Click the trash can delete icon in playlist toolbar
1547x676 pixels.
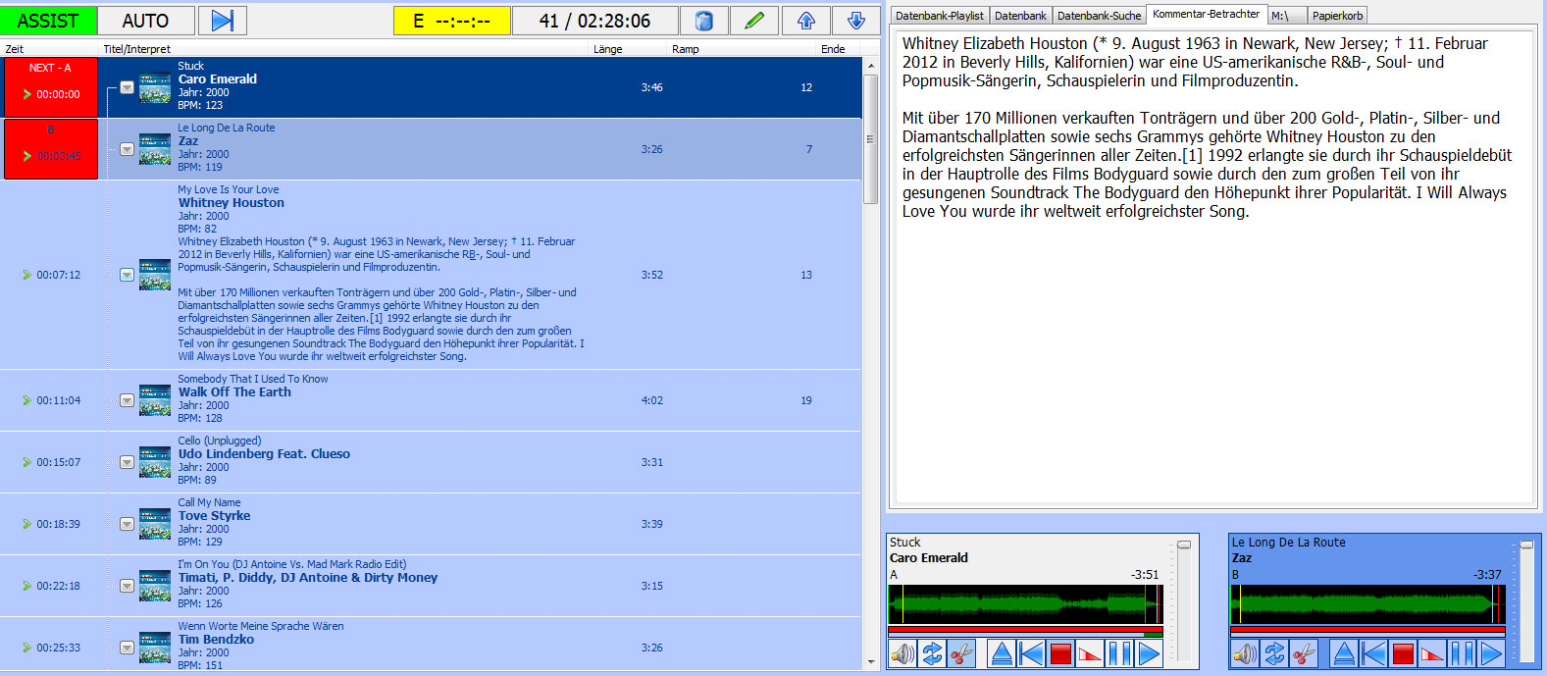coord(703,21)
